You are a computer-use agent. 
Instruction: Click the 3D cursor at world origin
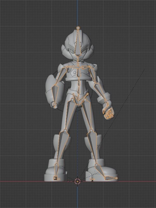click(x=77, y=181)
